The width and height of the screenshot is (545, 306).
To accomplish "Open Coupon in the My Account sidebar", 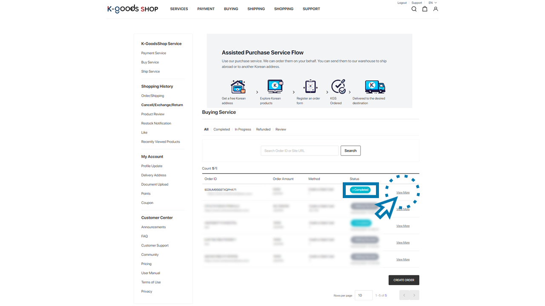I will (x=147, y=203).
